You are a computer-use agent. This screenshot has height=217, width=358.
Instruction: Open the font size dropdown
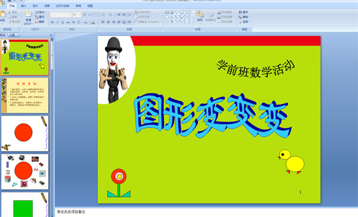(77, 15)
